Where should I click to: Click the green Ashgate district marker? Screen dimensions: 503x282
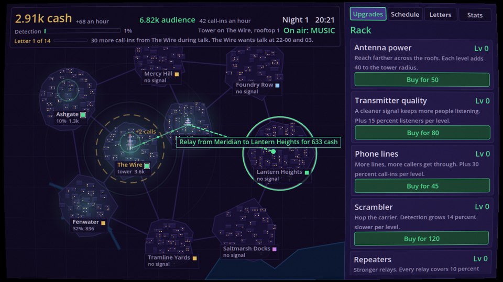point(83,115)
